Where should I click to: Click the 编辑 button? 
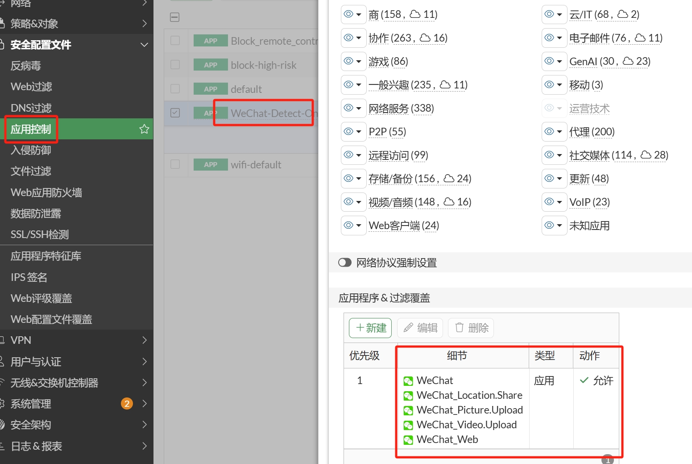pos(420,328)
